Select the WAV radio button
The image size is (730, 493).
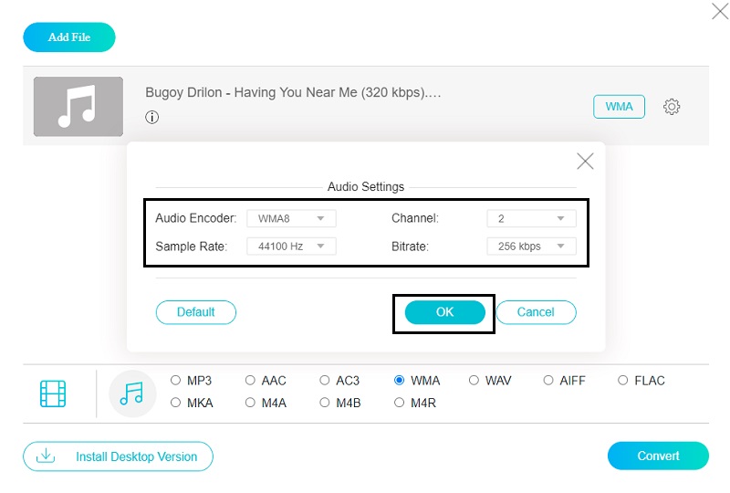click(474, 381)
